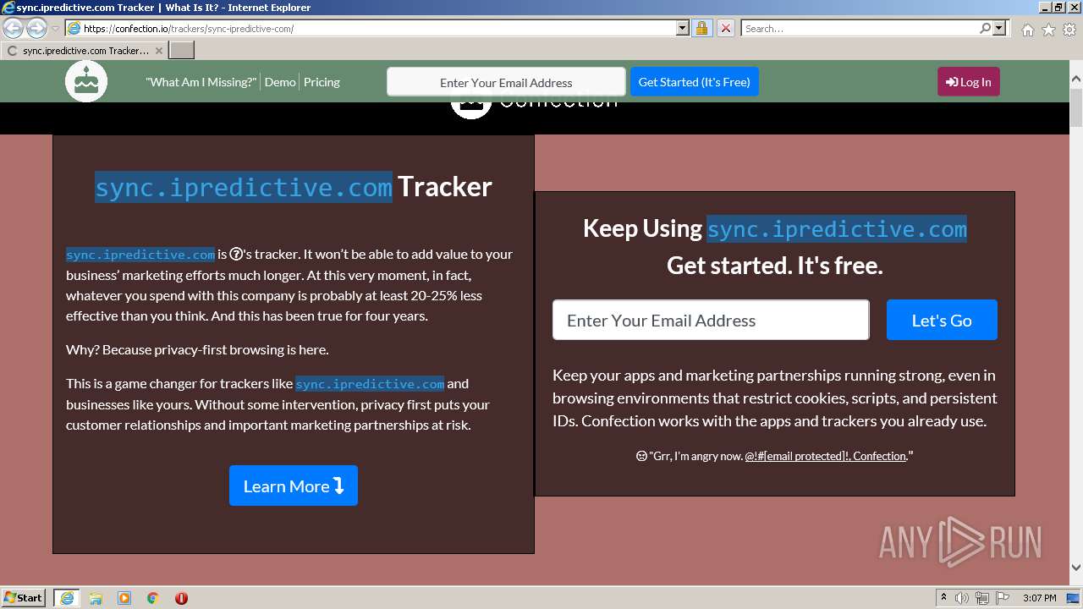
Task: Click the browser Forward arrow button
Action: coord(36,28)
